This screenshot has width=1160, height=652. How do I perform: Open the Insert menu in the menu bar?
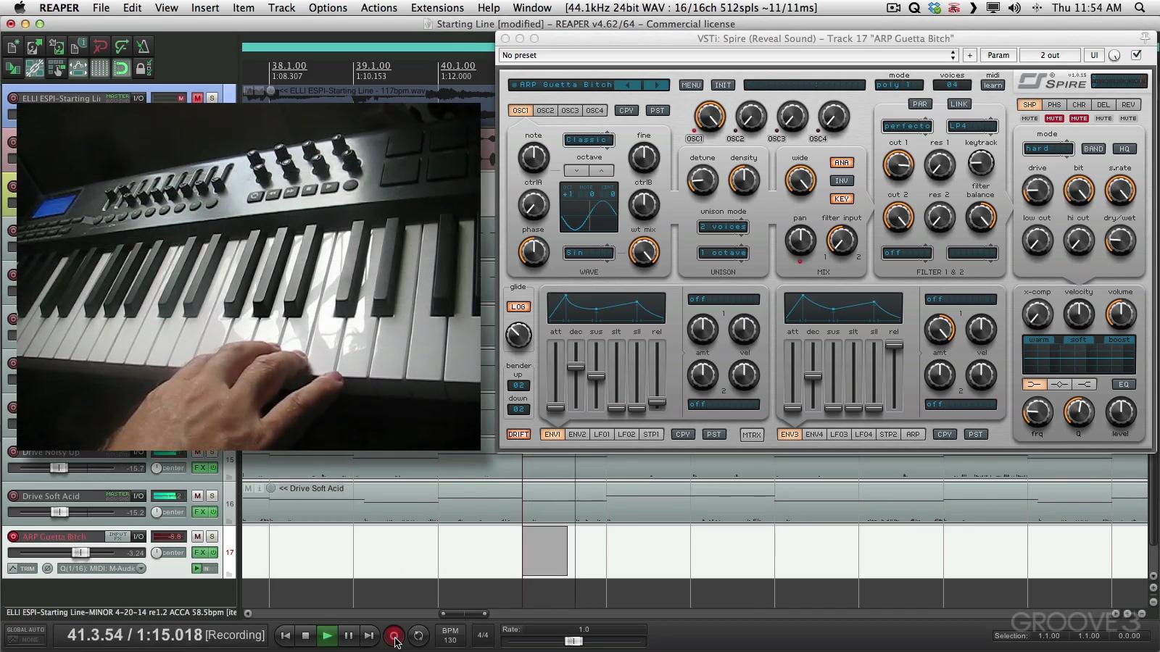pyautogui.click(x=205, y=8)
